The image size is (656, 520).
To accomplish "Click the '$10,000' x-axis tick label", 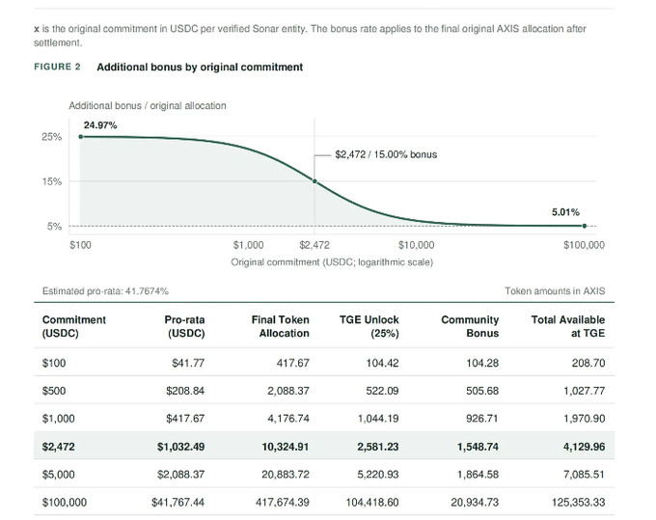I will [x=417, y=245].
